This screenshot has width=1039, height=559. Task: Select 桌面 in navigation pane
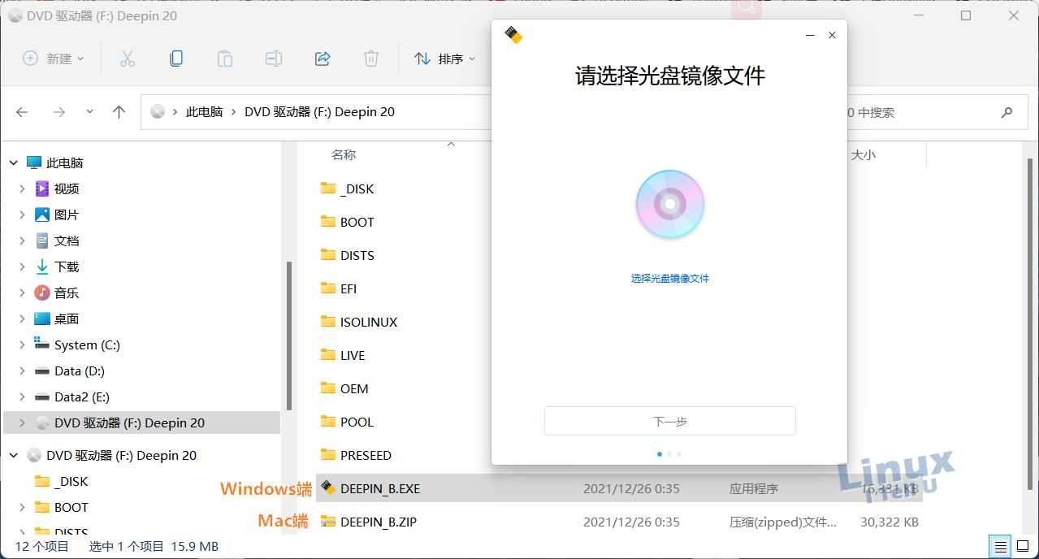coord(67,318)
